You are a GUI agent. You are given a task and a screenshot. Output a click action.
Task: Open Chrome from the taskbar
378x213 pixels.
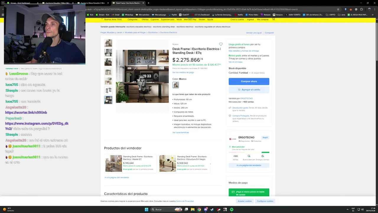[199, 209]
